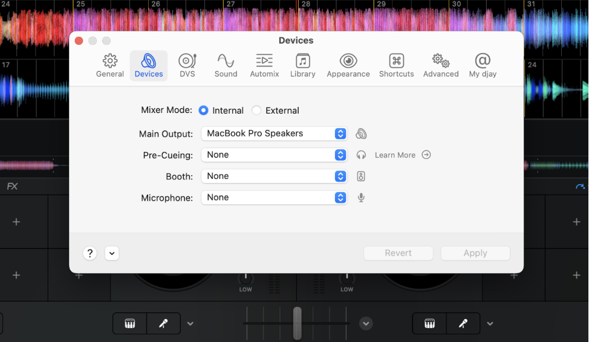Click the blue redo arrow icon at right
Screen dimensions: 589x342
pyautogui.click(x=580, y=186)
